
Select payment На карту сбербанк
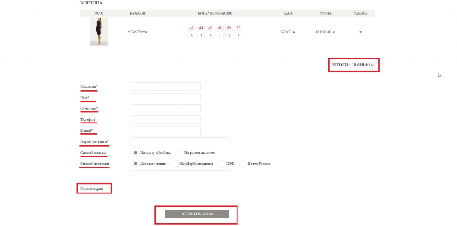(136, 152)
